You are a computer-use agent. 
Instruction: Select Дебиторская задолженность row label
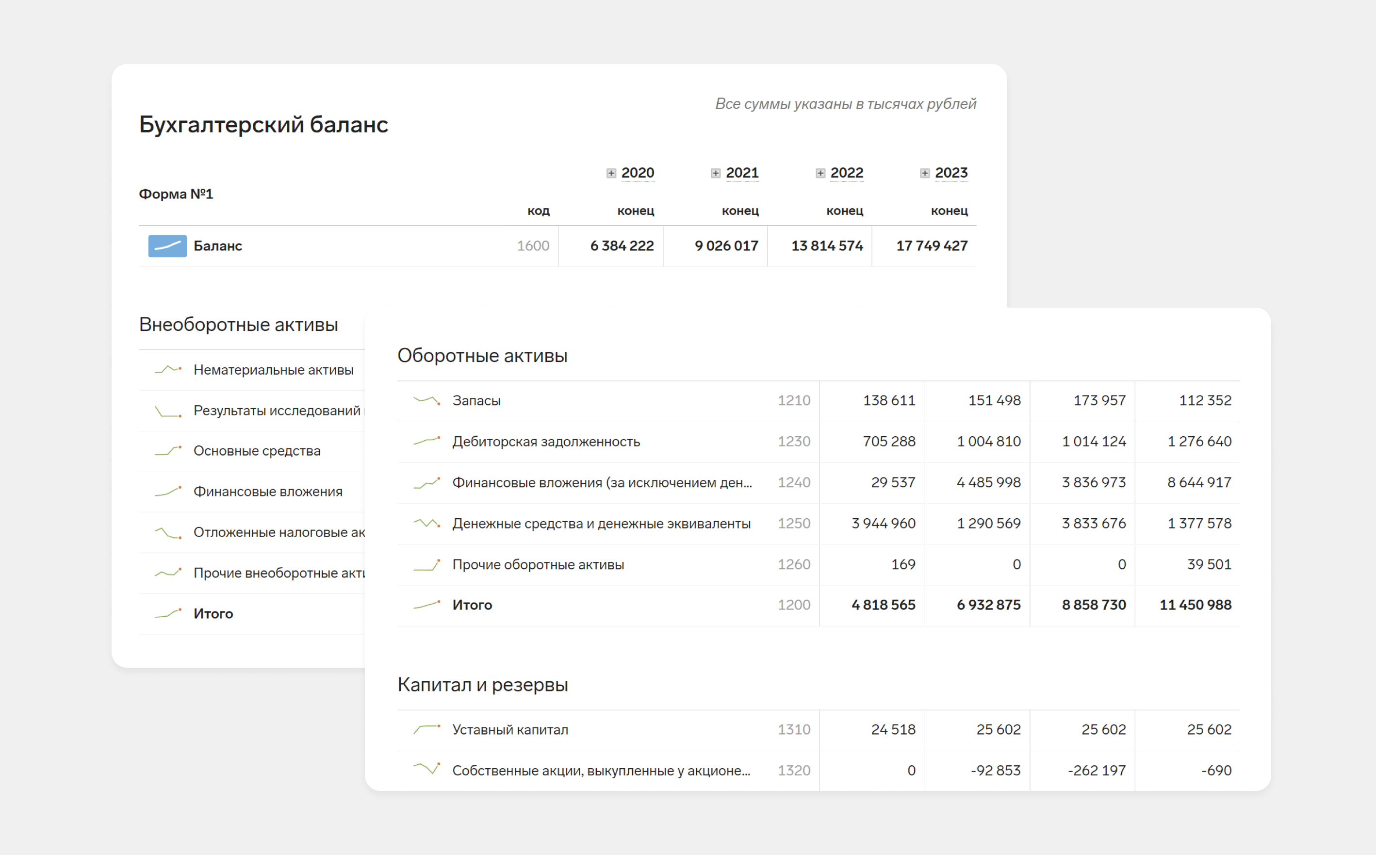point(546,442)
